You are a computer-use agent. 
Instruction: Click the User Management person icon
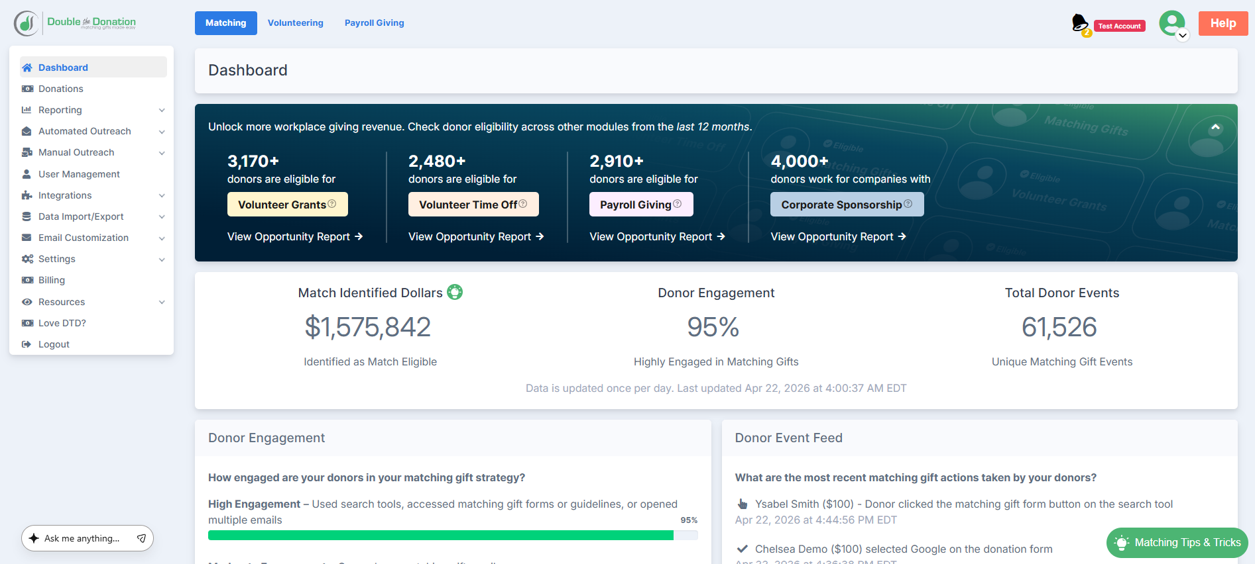tap(27, 174)
